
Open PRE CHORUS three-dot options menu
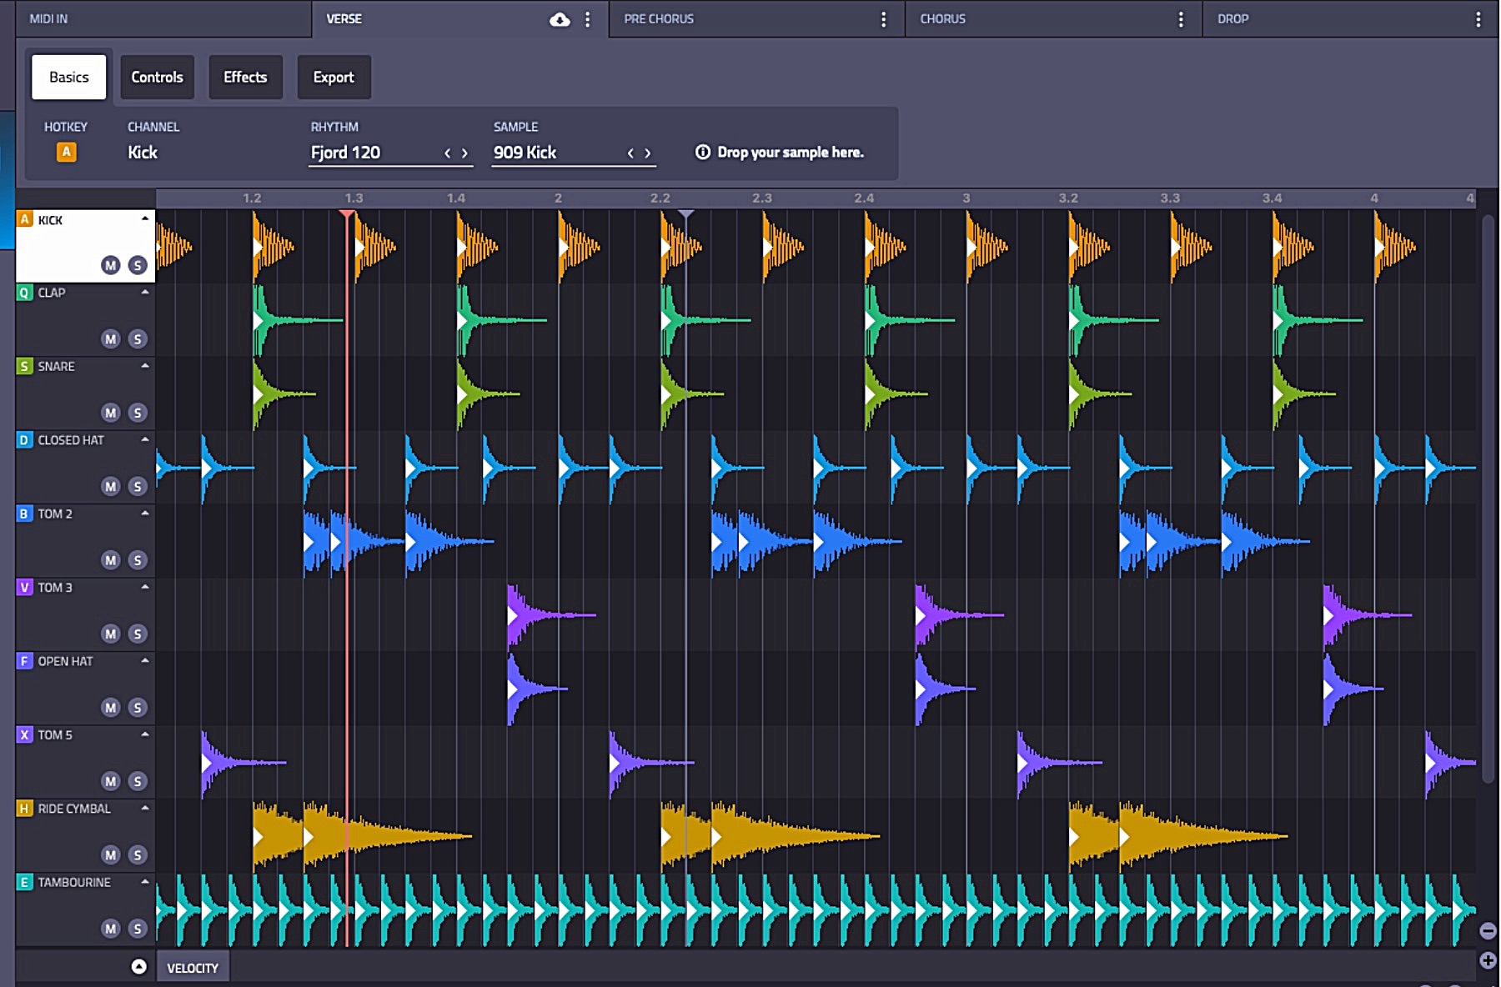pyautogui.click(x=884, y=19)
